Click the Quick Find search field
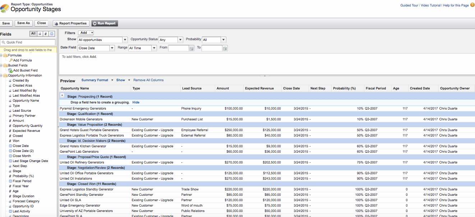475x217 pixels. pyautogui.click(x=29, y=42)
